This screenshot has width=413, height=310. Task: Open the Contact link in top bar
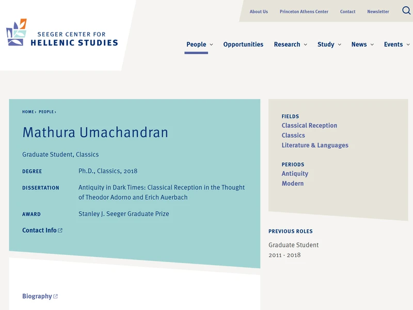[347, 11]
